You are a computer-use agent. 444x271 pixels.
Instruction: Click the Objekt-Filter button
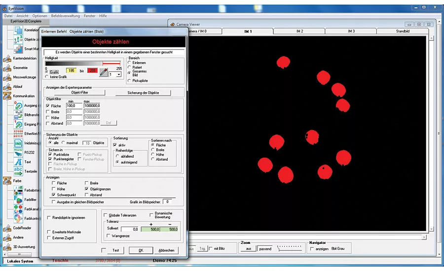tap(79, 93)
